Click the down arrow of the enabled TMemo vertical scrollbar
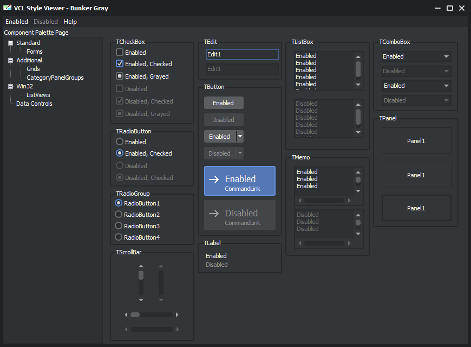This screenshot has height=347, width=471. [358, 191]
